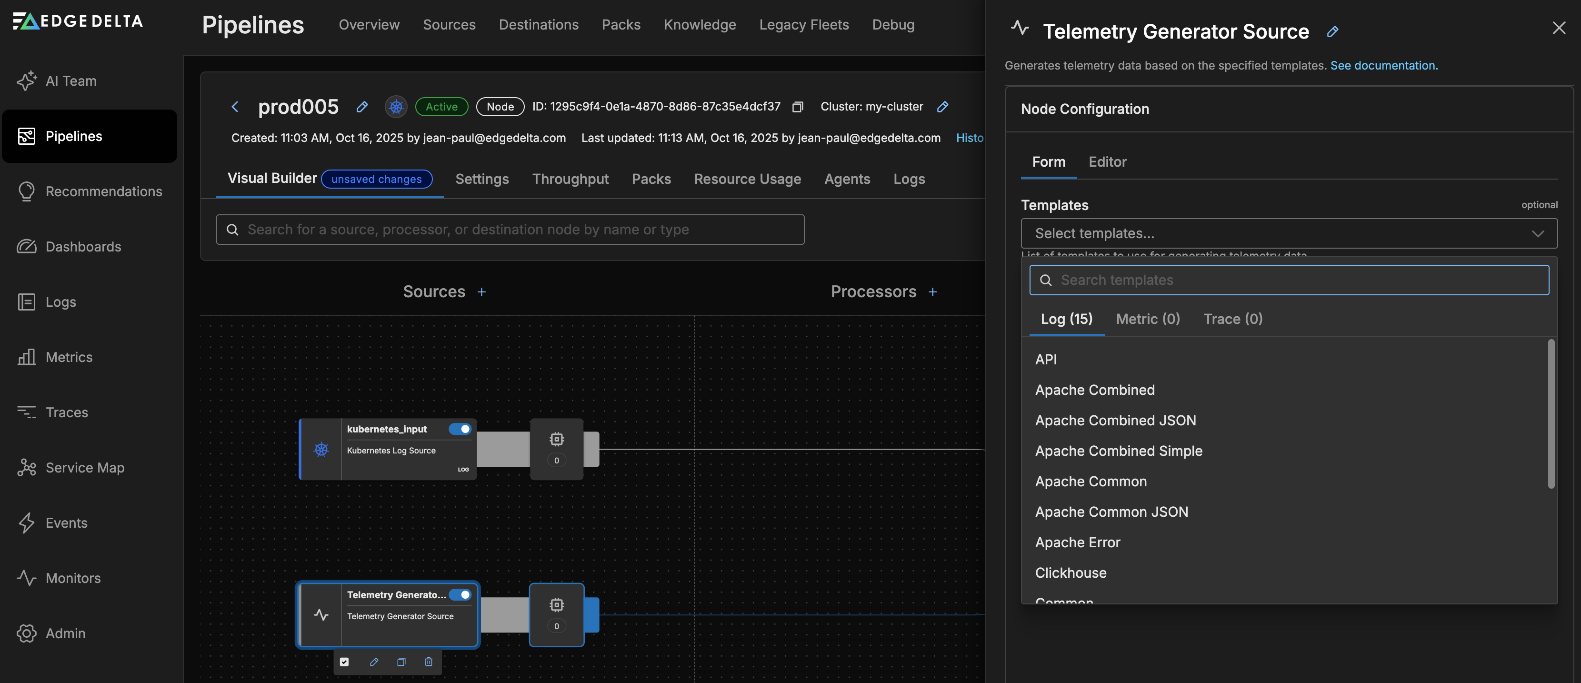
Task: Click the pencil icon next to prod005
Action: click(362, 107)
